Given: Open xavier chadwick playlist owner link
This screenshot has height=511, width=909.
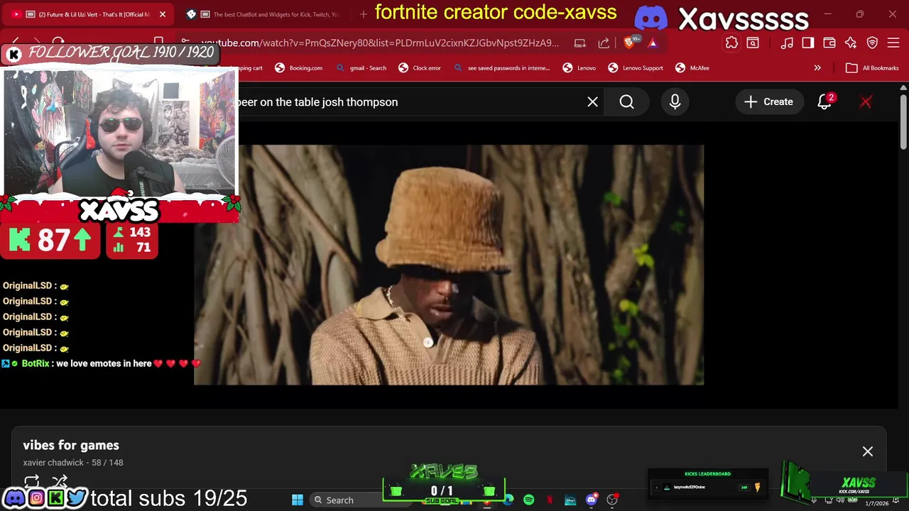Looking at the screenshot, I should pos(53,463).
